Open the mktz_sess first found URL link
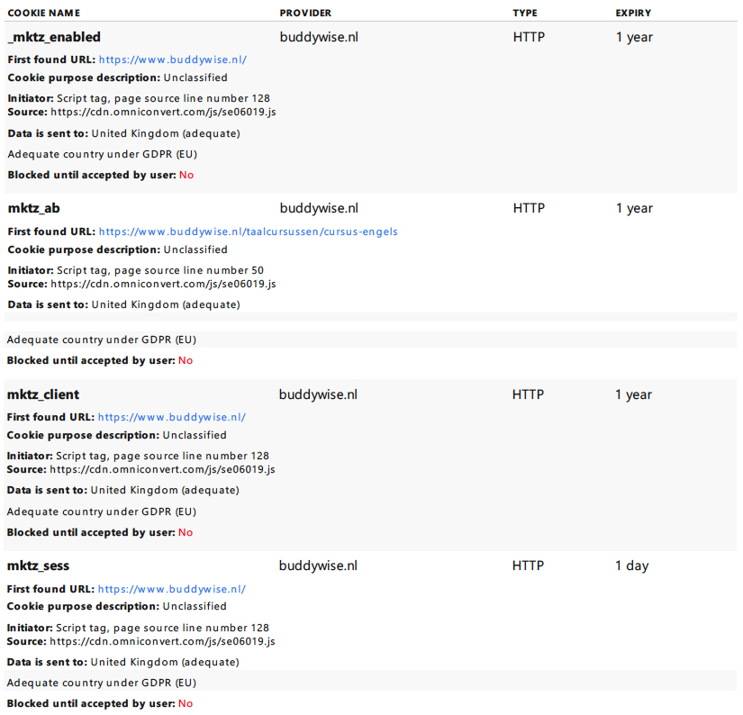The width and height of the screenshot is (743, 715). (x=171, y=590)
